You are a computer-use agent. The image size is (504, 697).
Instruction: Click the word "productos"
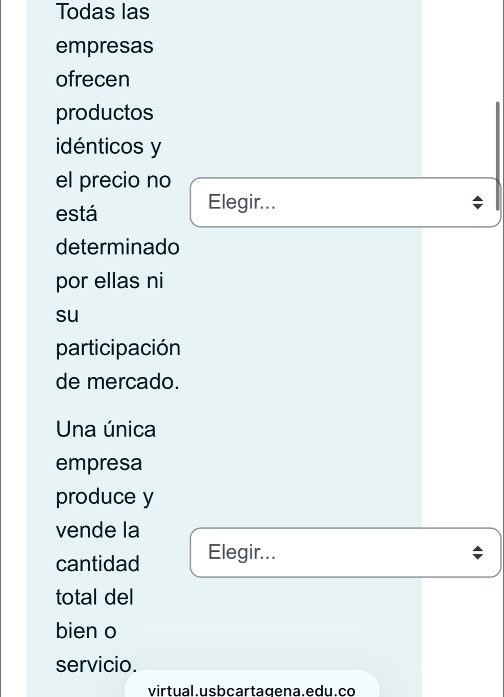click(105, 112)
